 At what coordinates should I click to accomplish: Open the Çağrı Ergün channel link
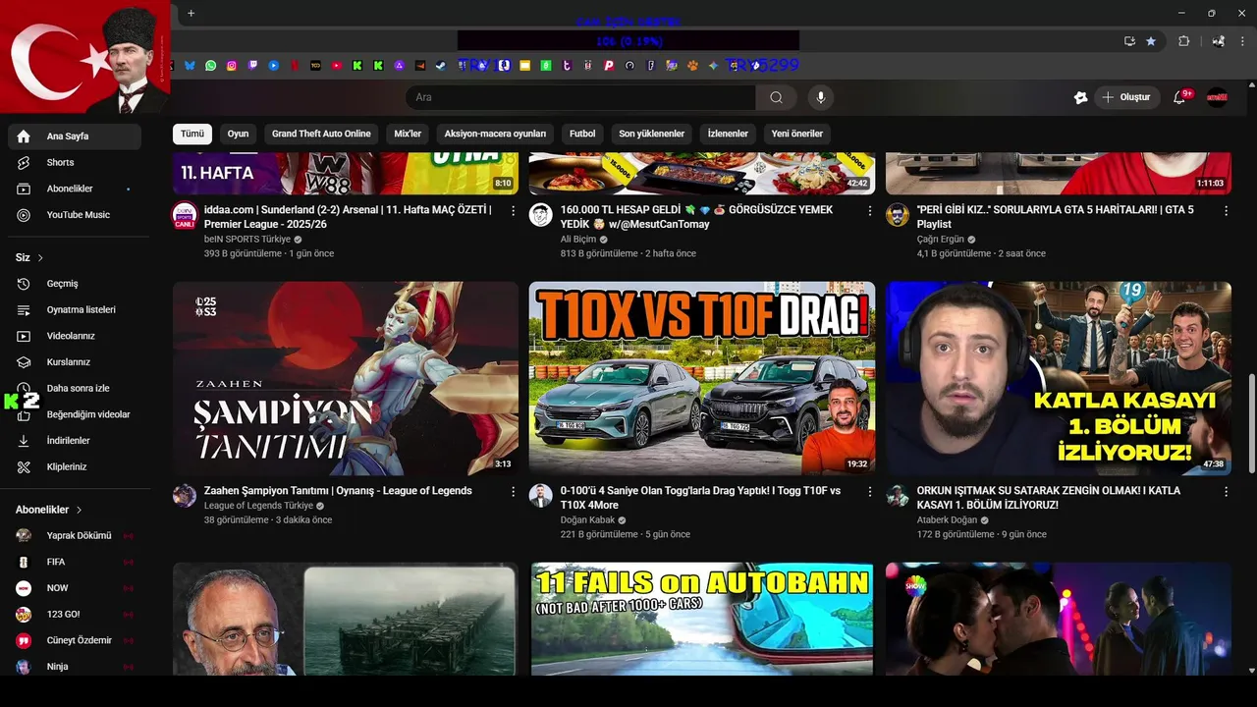click(x=941, y=239)
